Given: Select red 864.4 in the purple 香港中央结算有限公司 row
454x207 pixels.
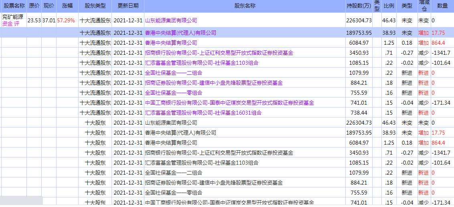Looking at the screenshot, I should pyautogui.click(x=438, y=43).
